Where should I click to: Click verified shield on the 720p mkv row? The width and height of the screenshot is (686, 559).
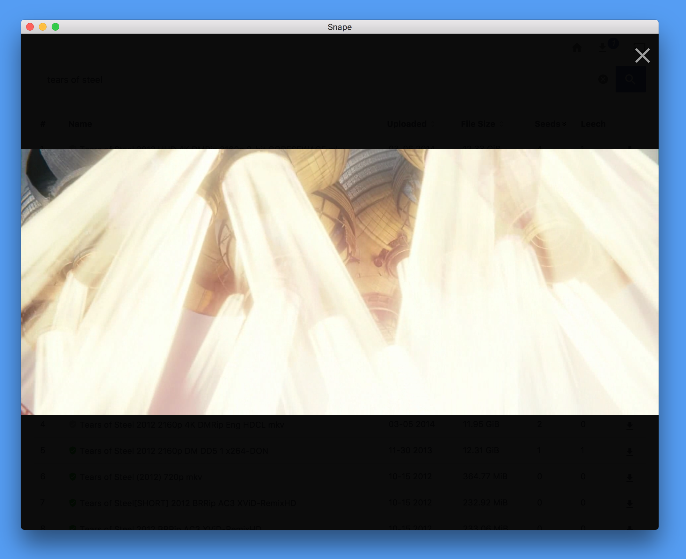(x=73, y=476)
